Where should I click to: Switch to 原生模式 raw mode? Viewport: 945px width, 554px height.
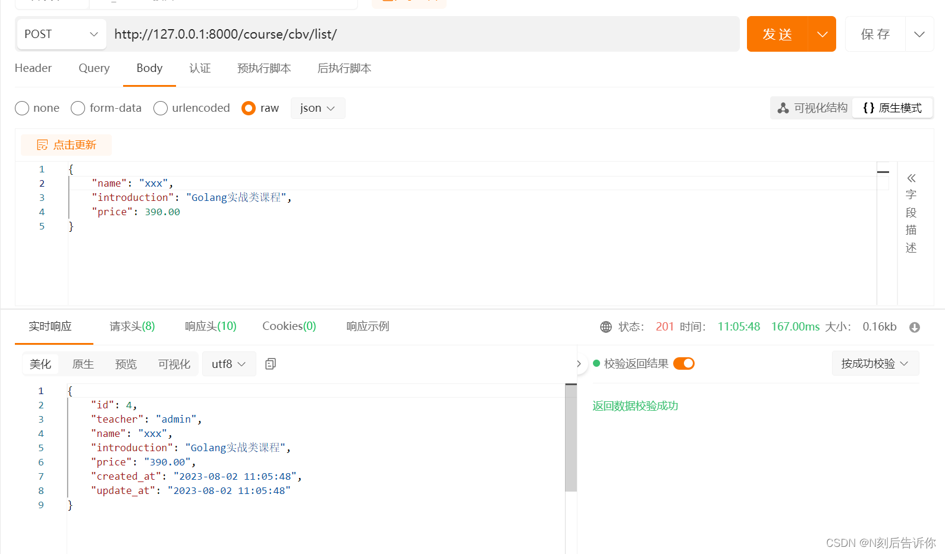tap(892, 108)
